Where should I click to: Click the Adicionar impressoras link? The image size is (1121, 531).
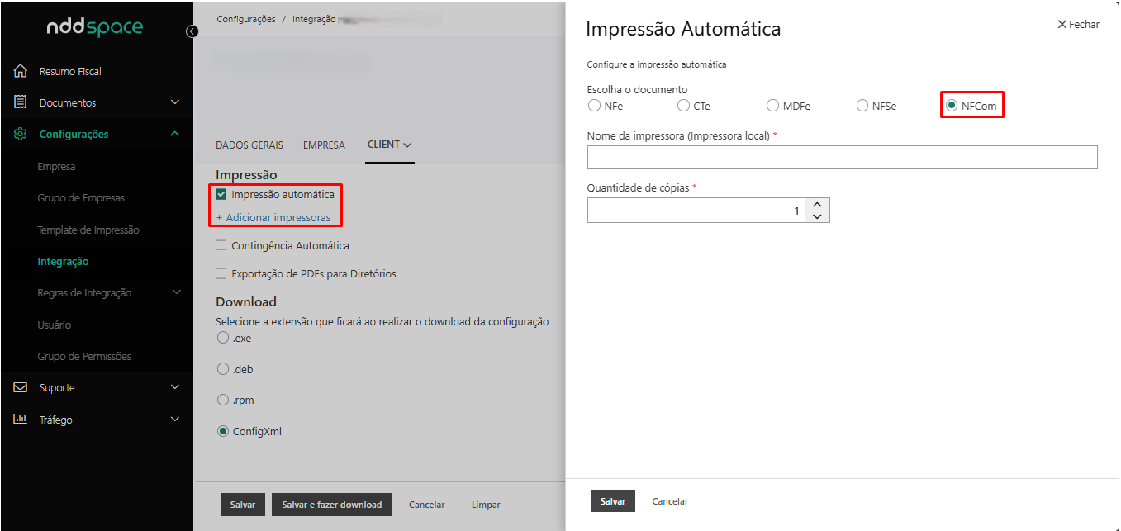(273, 218)
